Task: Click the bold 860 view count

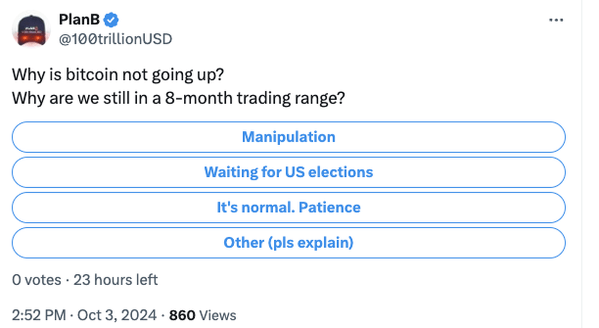Action: point(182,315)
